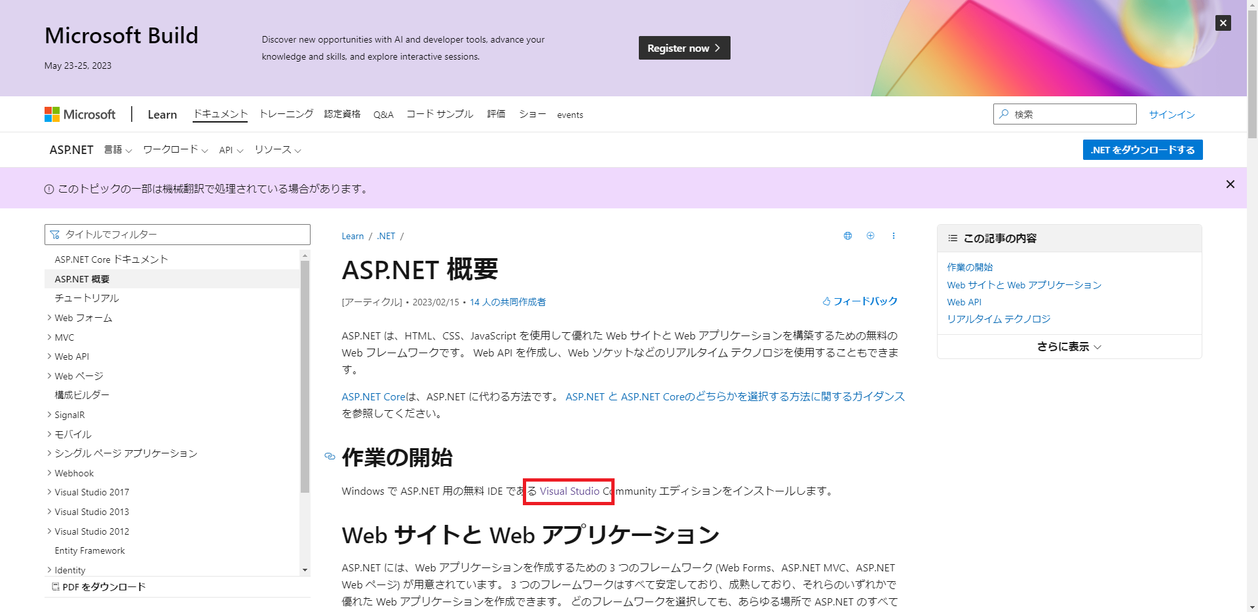Open the 14 人の共同作成者 link

(508, 302)
